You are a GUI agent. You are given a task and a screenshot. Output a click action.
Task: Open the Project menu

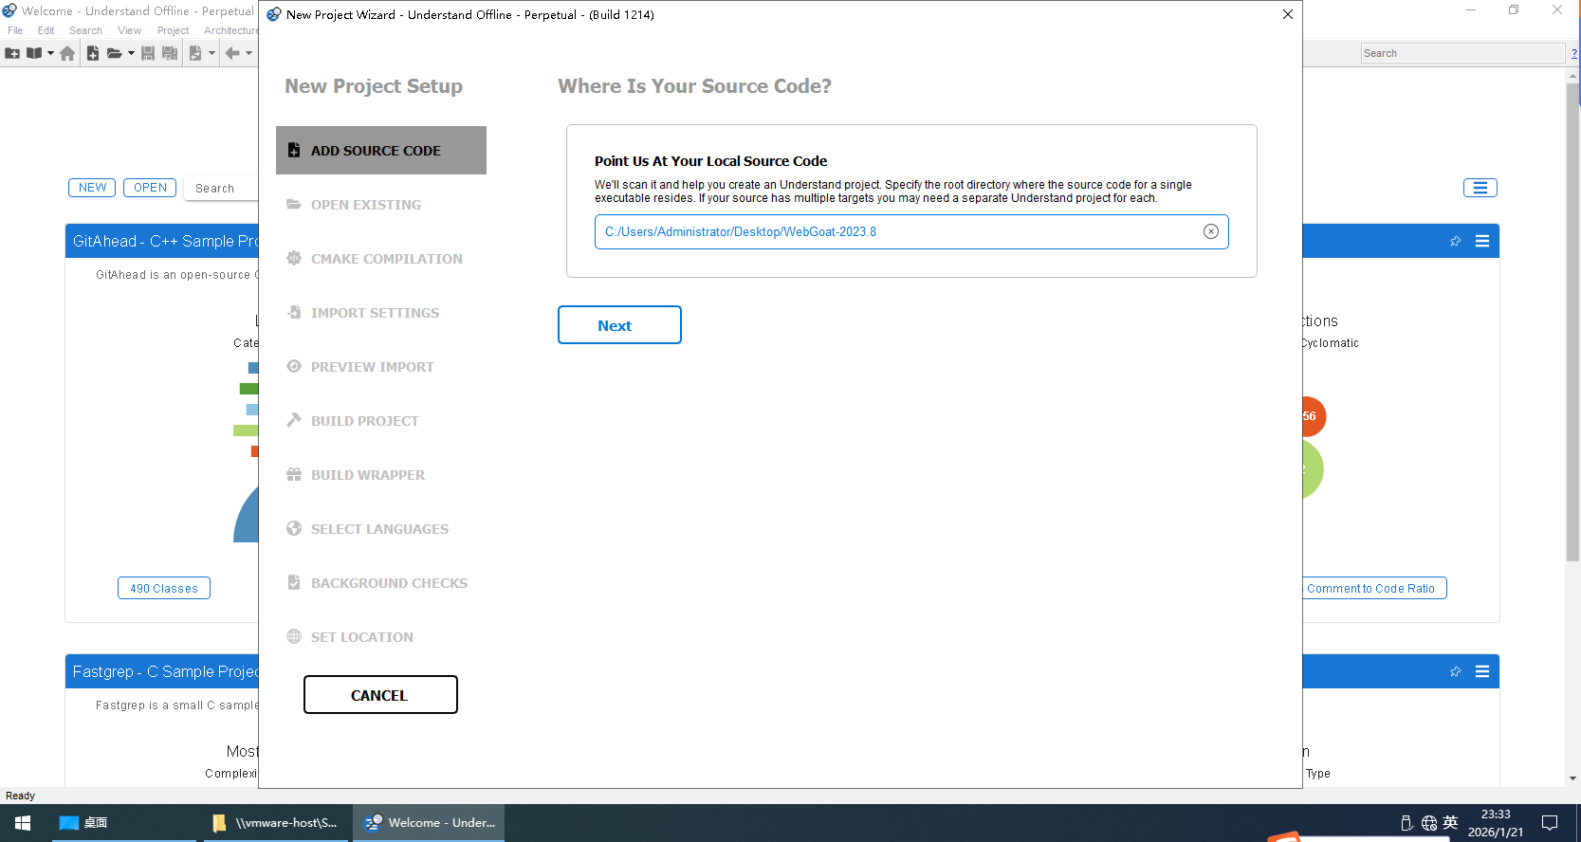tap(173, 30)
